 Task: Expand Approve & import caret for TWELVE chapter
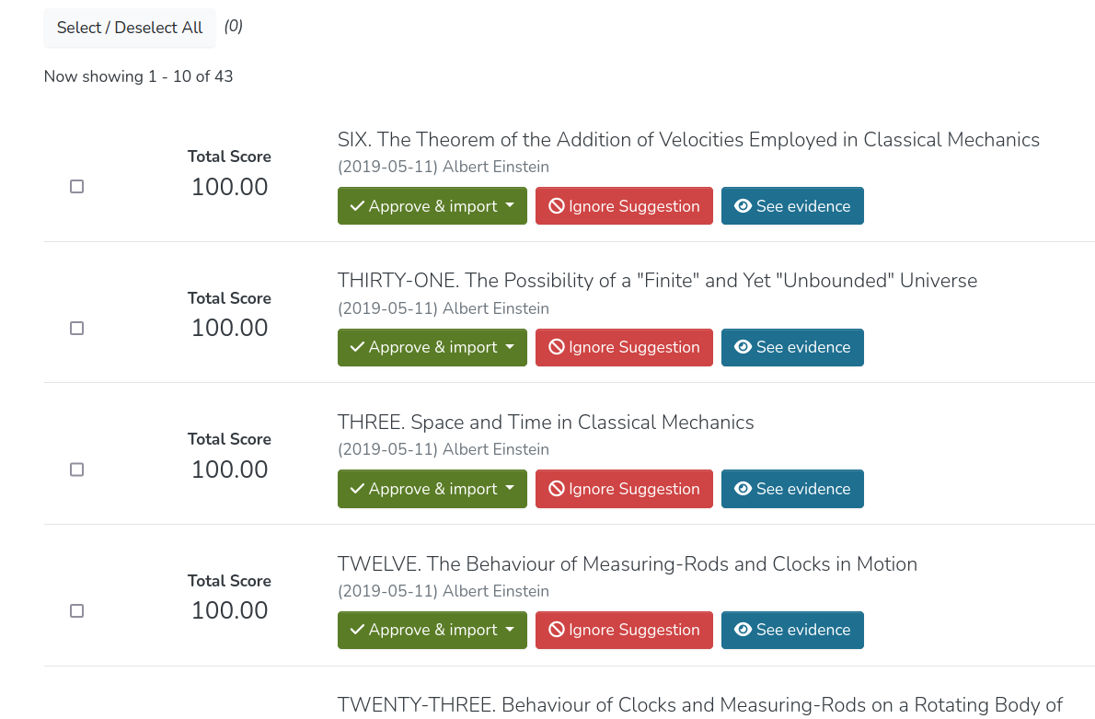pos(510,630)
